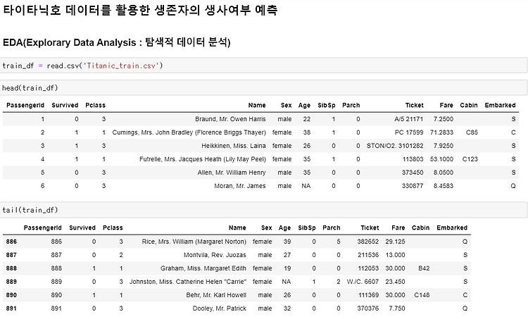
Task: Click the tail(train_df) code cell
Action: pos(264,210)
